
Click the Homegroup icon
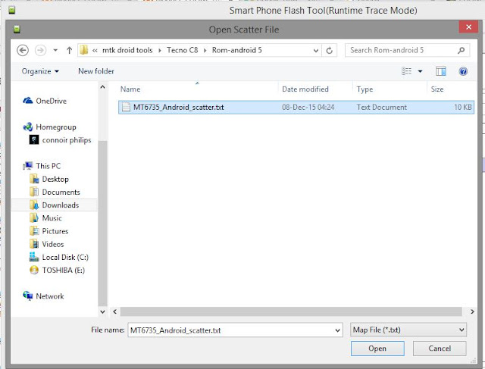[28, 127]
